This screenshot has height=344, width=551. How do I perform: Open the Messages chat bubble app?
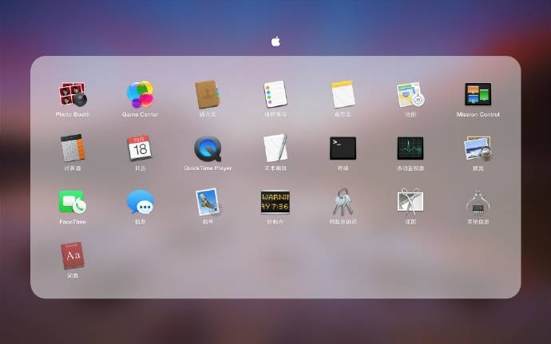(141, 202)
